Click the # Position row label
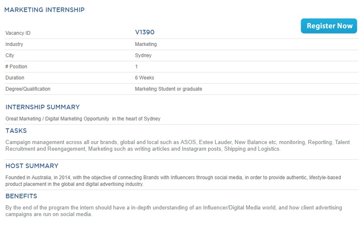Screen dimensions: 364x226 coord(16,67)
